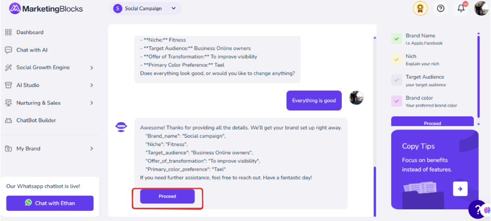Expand the AI Studio submenu
The image size is (491, 221).
(x=50, y=85)
